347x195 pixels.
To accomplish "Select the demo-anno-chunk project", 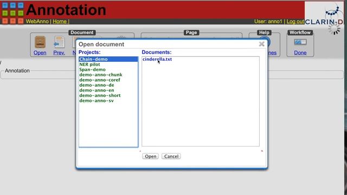I will tap(108, 75).
